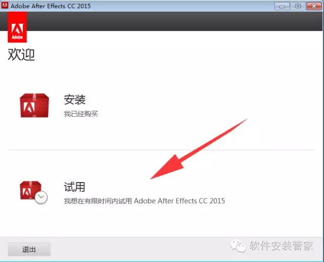Viewport: 324px width, 262px height.
Task: Minimize the After Effects installer window
Action: [282, 6]
